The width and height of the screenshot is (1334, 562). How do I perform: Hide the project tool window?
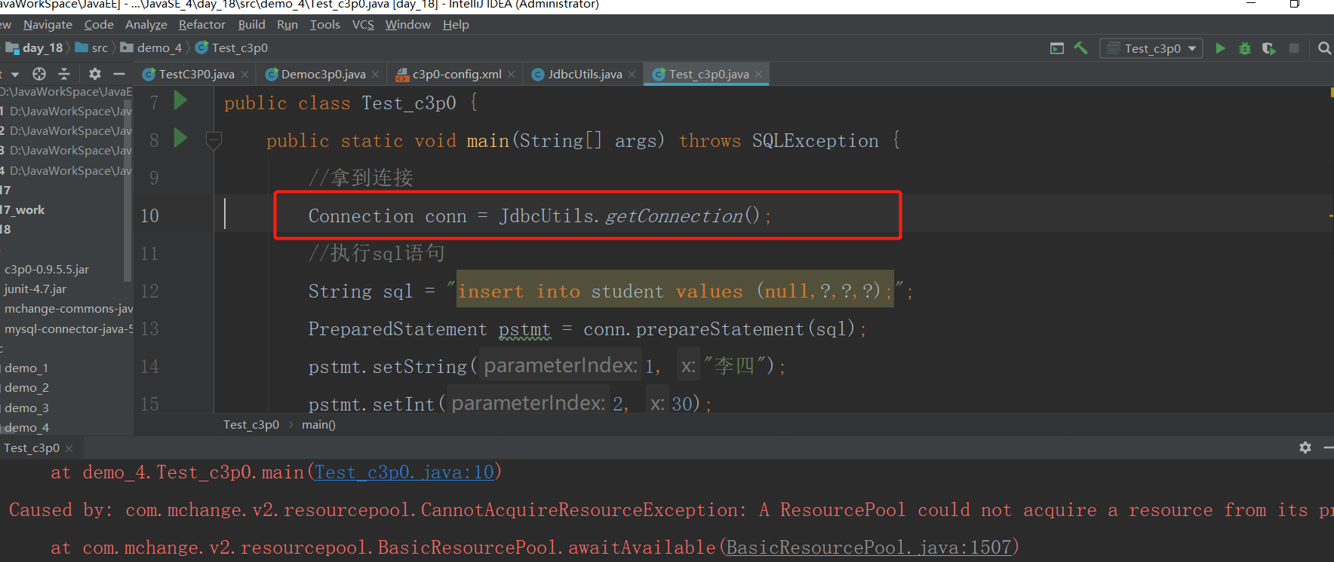click(118, 74)
